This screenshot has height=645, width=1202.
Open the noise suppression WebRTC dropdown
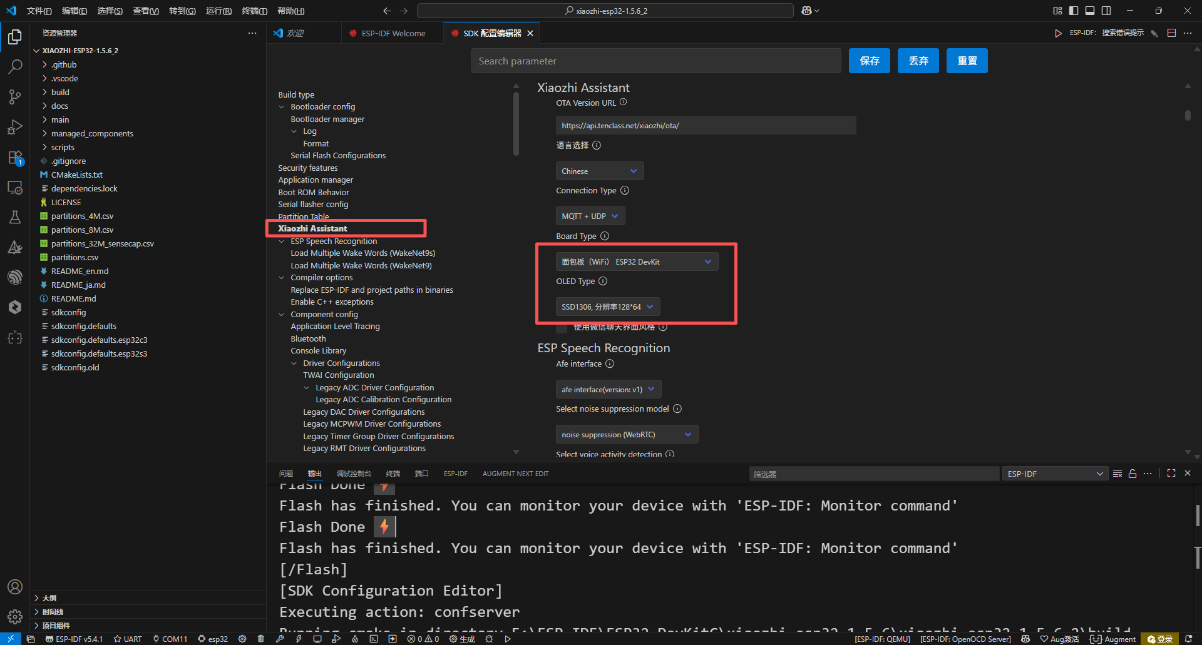point(627,434)
